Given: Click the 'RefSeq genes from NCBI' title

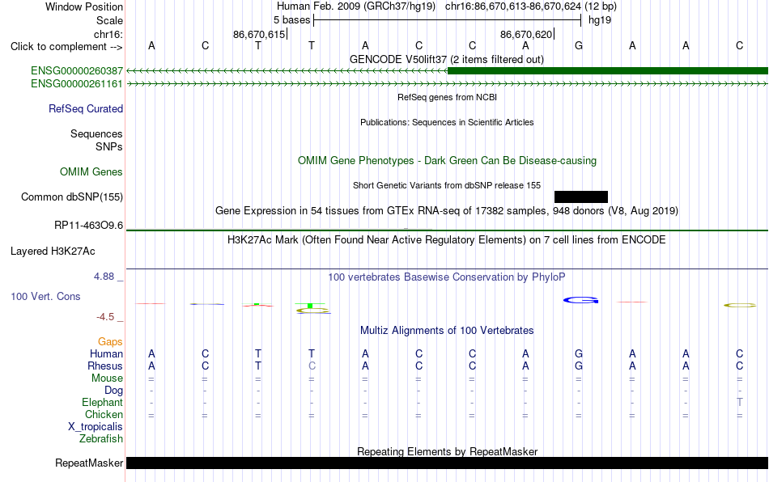Looking at the screenshot, I should tap(447, 97).
